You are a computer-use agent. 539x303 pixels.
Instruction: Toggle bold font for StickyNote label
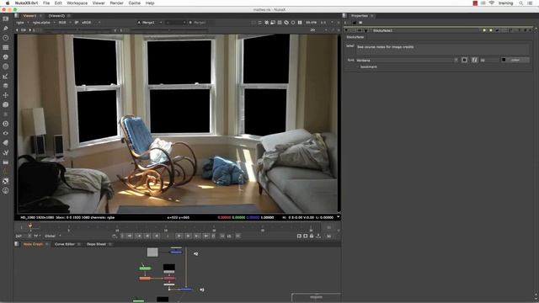[464, 60]
